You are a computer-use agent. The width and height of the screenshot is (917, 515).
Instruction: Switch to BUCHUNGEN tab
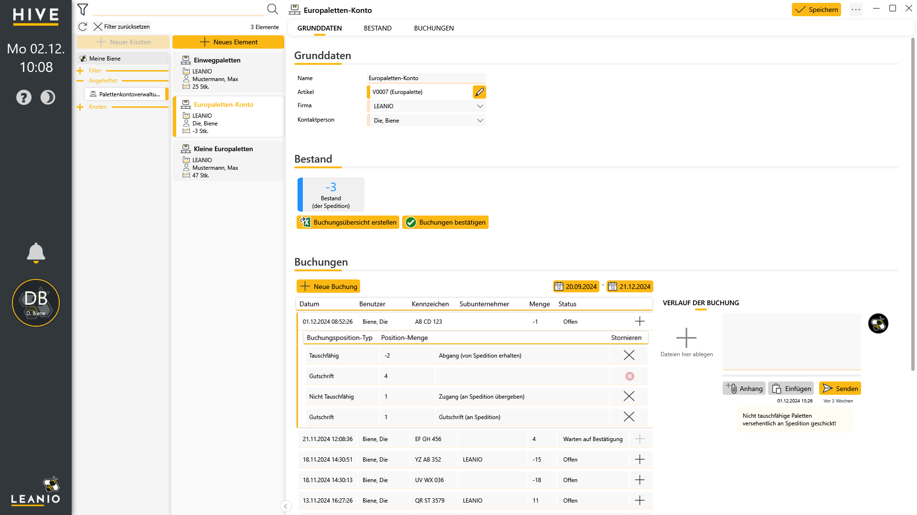(x=434, y=28)
